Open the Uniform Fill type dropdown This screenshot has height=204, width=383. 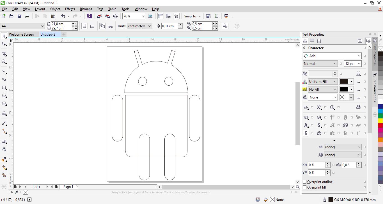pyautogui.click(x=335, y=82)
